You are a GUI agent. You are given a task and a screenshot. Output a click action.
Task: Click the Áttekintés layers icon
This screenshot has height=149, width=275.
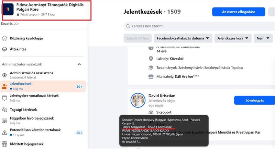point(4,49)
